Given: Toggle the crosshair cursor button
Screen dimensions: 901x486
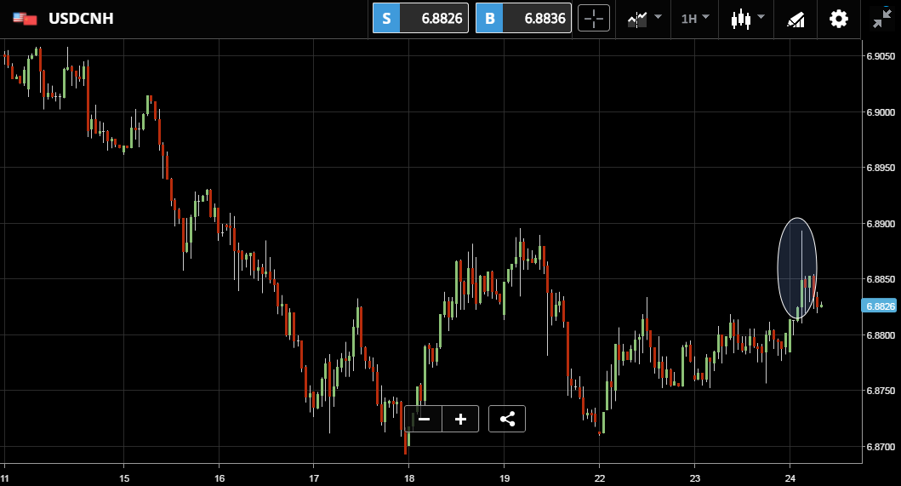Looking at the screenshot, I should click(x=594, y=19).
